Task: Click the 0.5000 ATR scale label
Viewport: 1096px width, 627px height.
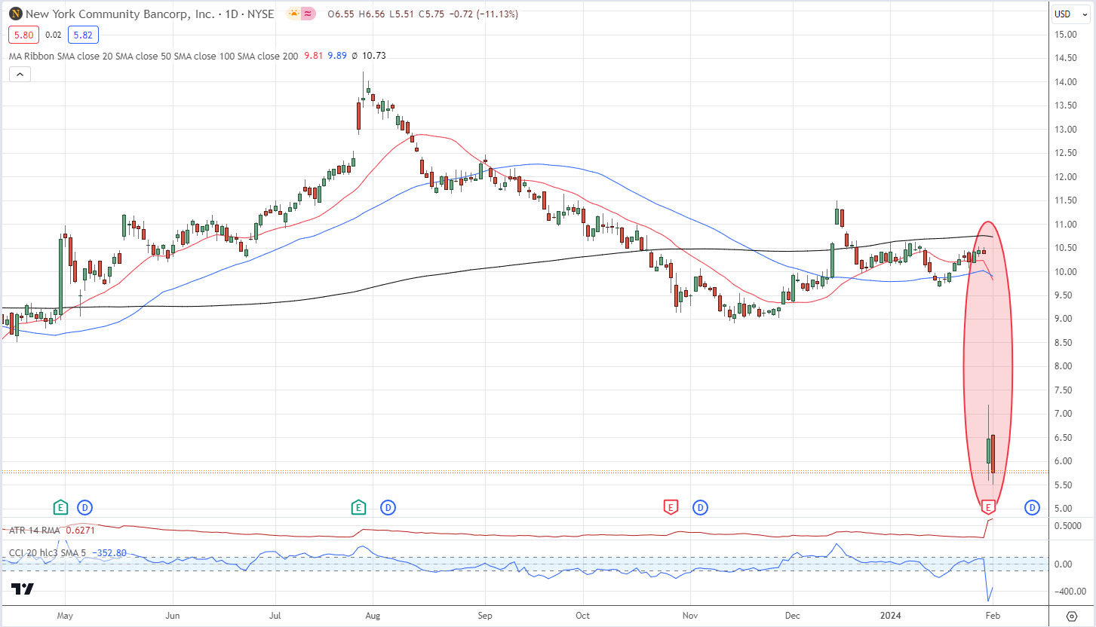Action: click(1067, 525)
